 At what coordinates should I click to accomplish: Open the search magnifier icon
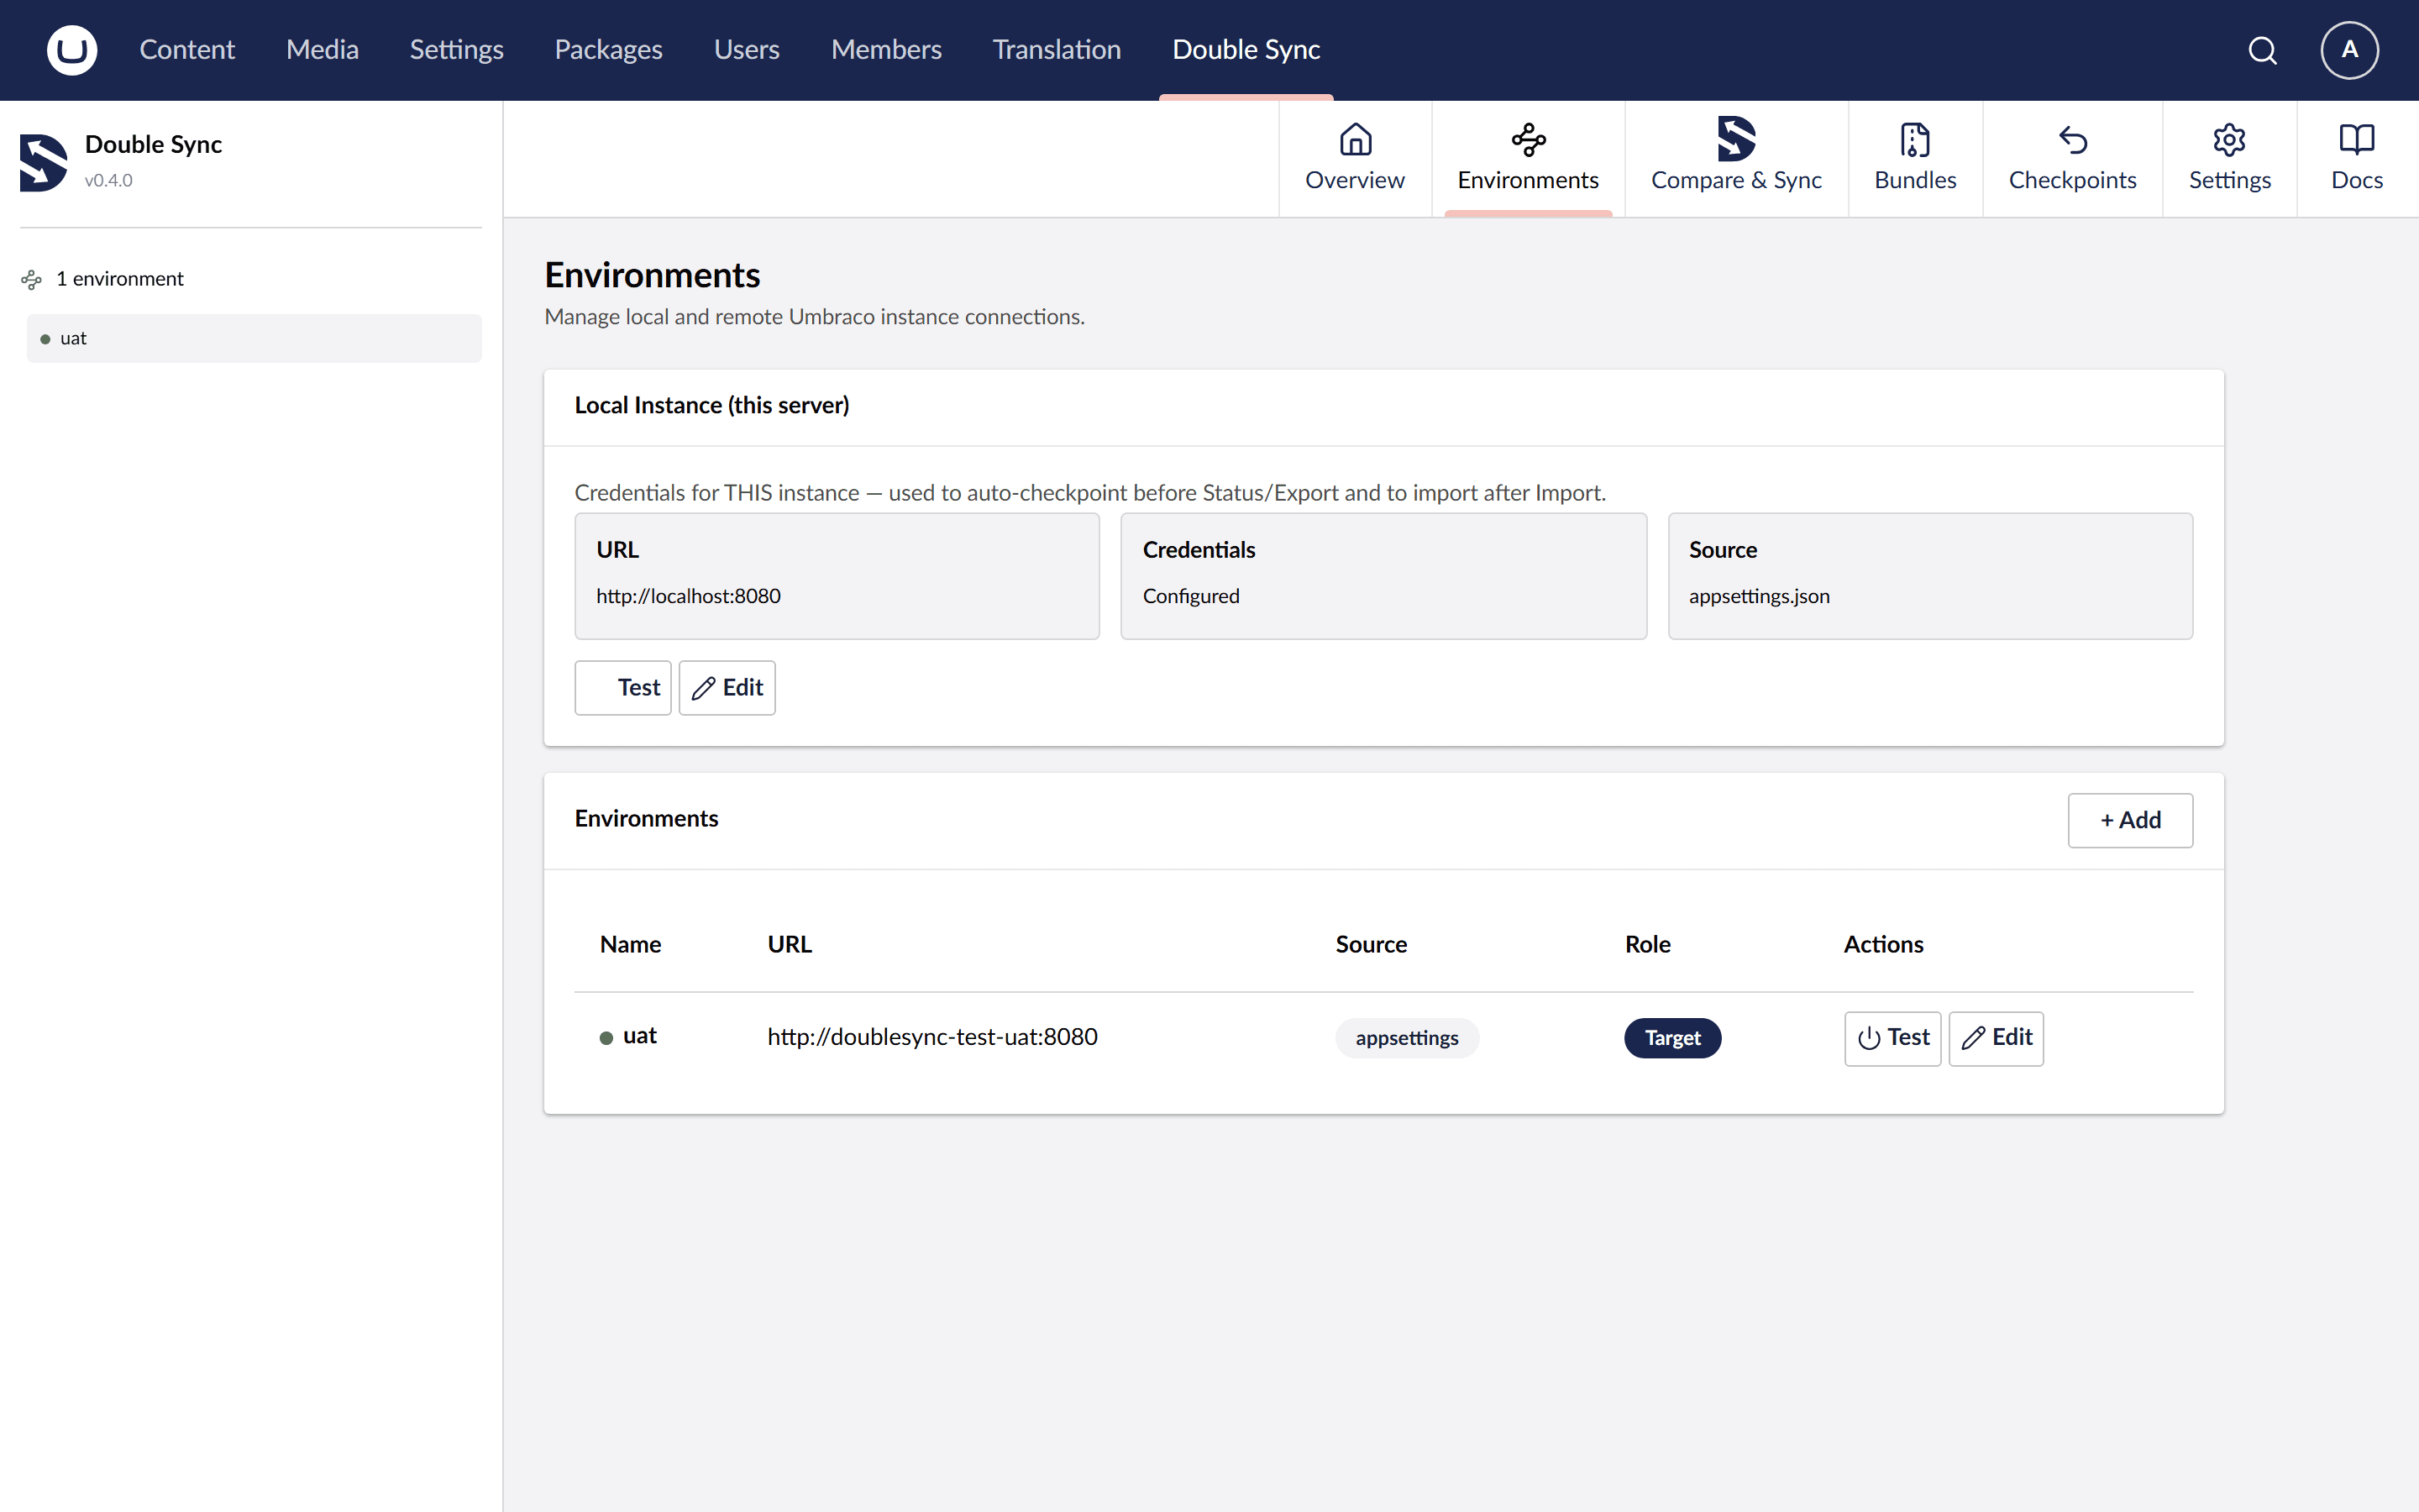tap(2263, 50)
